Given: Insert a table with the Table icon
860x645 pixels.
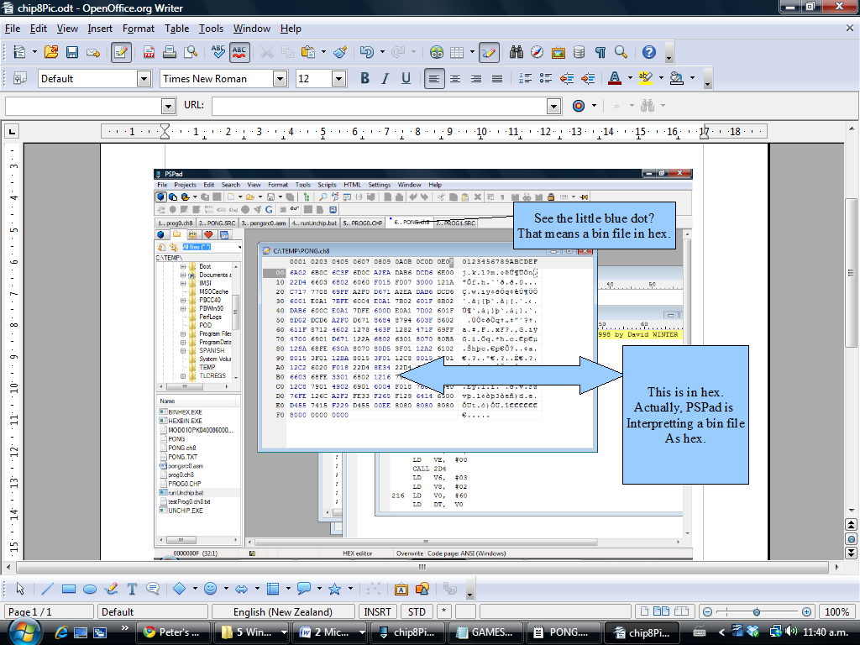Looking at the screenshot, I should 457,52.
